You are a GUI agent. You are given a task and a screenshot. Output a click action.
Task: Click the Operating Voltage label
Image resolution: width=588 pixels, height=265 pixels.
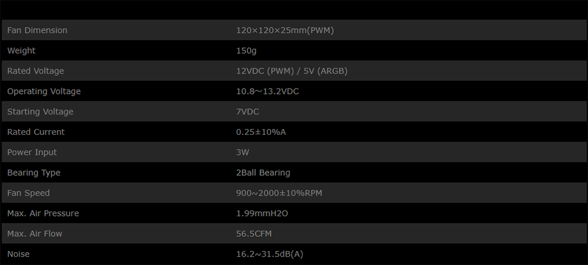pos(44,91)
